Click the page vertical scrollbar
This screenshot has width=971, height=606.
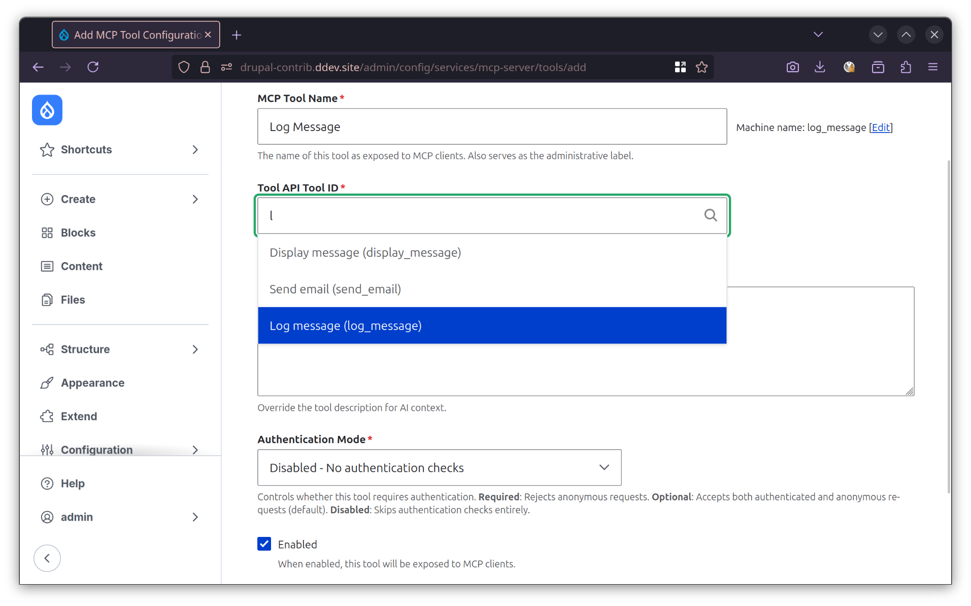[949, 327]
